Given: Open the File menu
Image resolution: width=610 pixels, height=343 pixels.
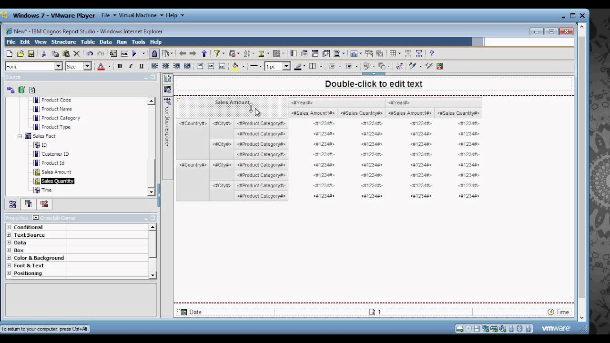Looking at the screenshot, I should (10, 42).
